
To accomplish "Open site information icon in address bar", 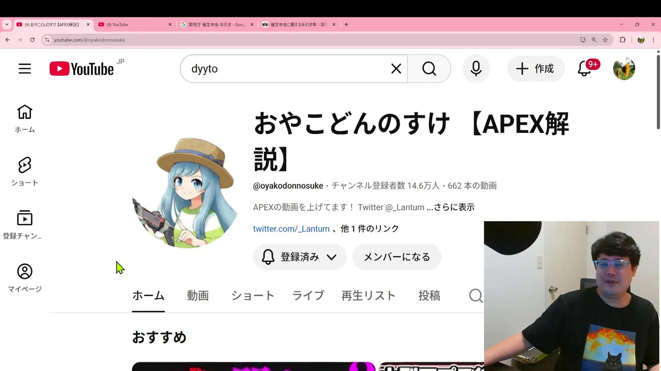I will click(x=47, y=40).
